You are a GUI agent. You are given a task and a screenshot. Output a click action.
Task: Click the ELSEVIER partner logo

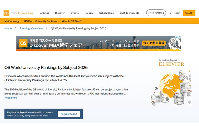click(x=171, y=64)
